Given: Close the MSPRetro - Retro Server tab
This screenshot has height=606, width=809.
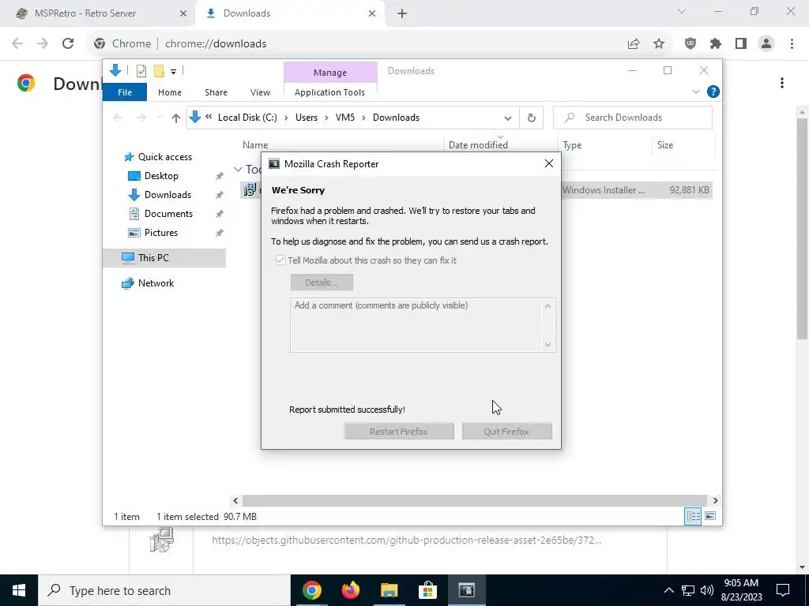Looking at the screenshot, I should click(183, 13).
